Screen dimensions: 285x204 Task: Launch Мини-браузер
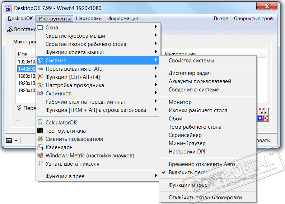208,143
